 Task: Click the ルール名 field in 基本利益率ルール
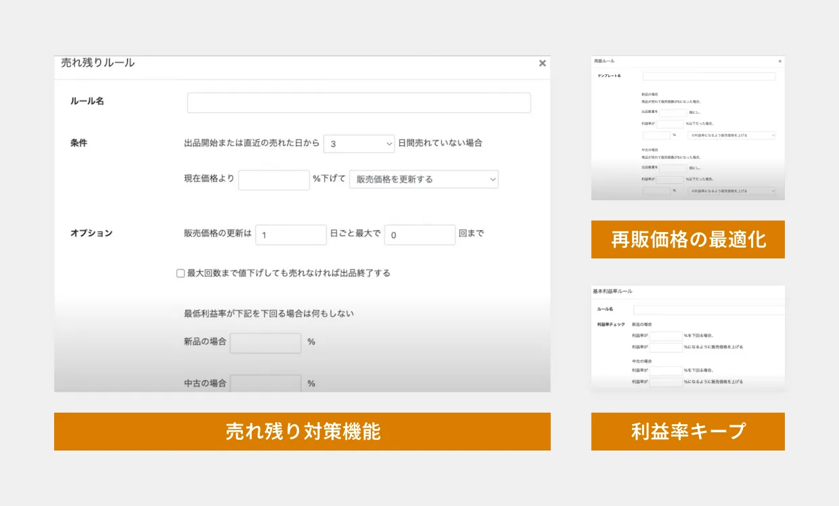[708, 310]
